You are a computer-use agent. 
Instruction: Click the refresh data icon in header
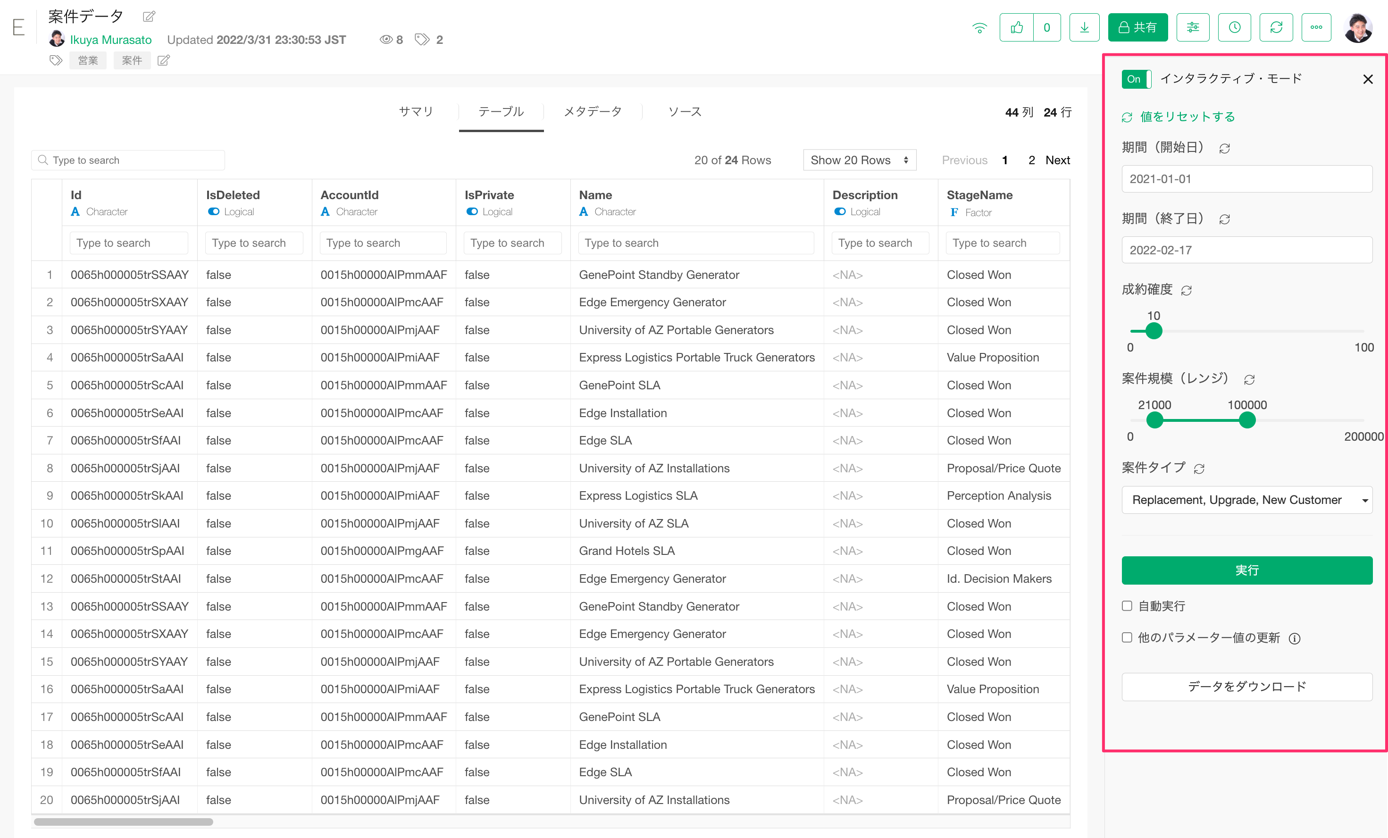(x=1276, y=27)
